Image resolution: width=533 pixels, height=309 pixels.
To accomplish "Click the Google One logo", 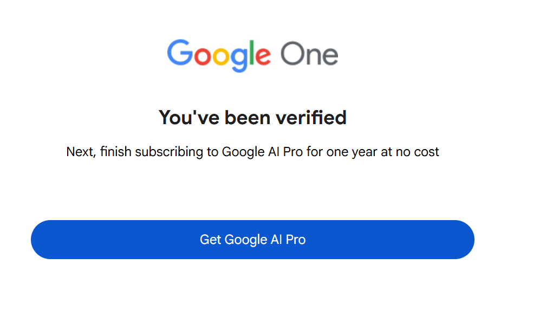I will click(x=252, y=54).
